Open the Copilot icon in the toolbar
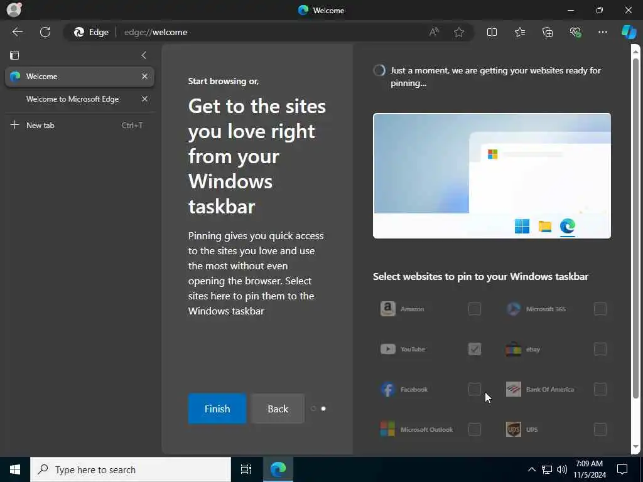This screenshot has width=643, height=482. click(x=629, y=32)
